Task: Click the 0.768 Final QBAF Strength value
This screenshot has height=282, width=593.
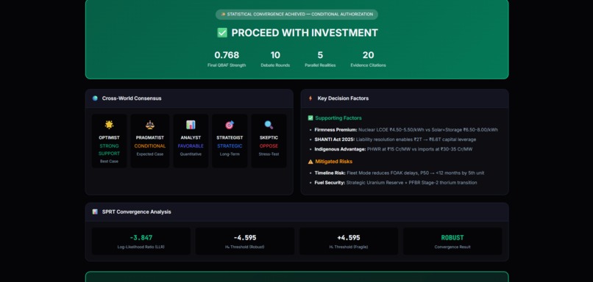Action: (227, 55)
